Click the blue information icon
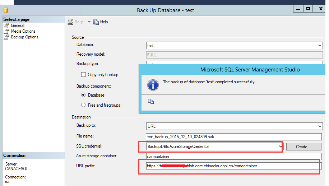The width and height of the screenshot is (329, 186). pos(153,85)
